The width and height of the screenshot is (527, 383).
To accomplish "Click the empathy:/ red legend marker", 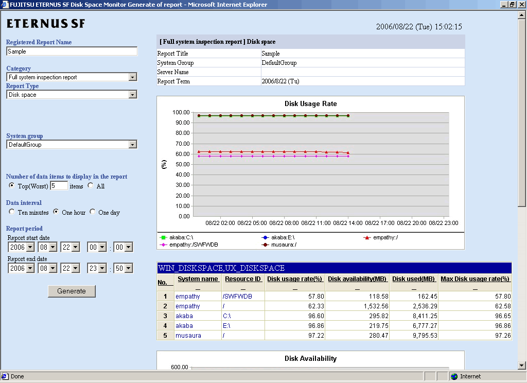I will pyautogui.click(x=367, y=237).
